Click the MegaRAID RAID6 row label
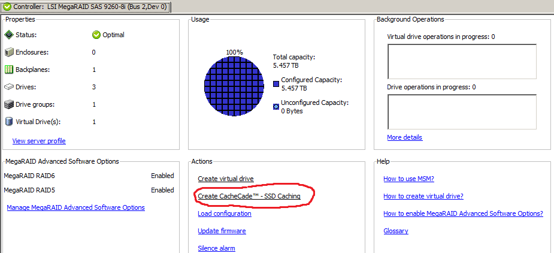 pyautogui.click(x=29, y=176)
